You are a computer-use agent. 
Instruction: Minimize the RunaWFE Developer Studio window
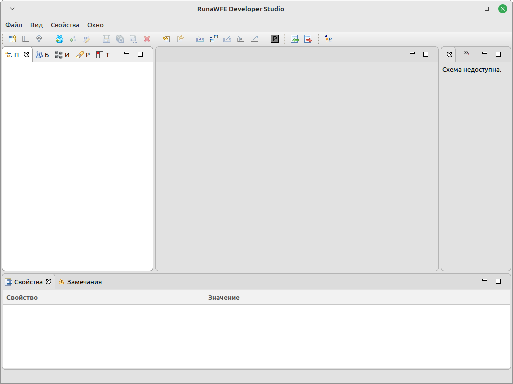pyautogui.click(x=471, y=9)
